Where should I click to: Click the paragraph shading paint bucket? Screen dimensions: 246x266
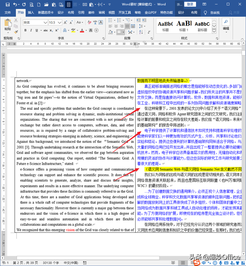pos(110,32)
